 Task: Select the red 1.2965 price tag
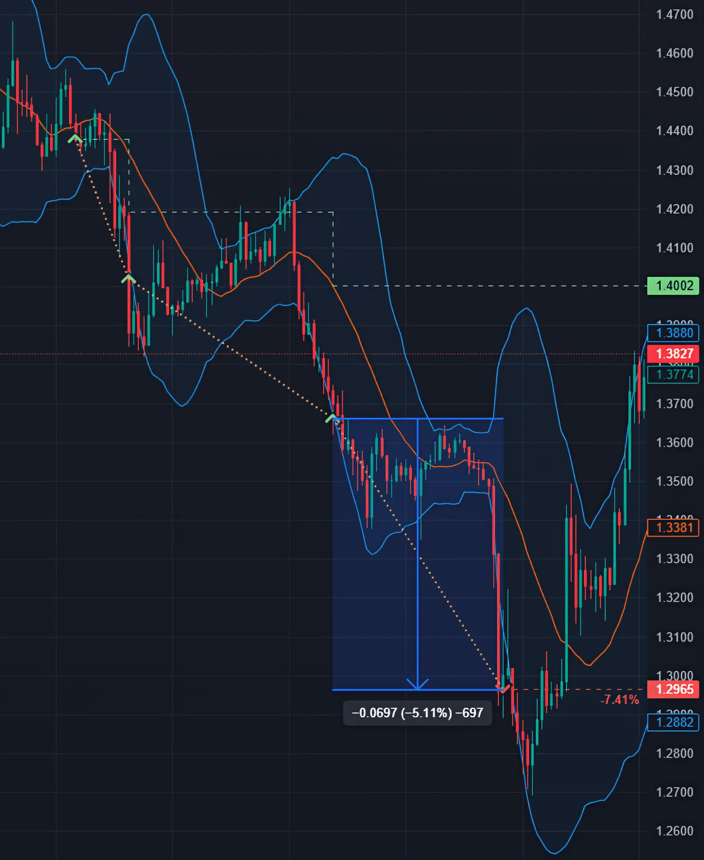[673, 689]
